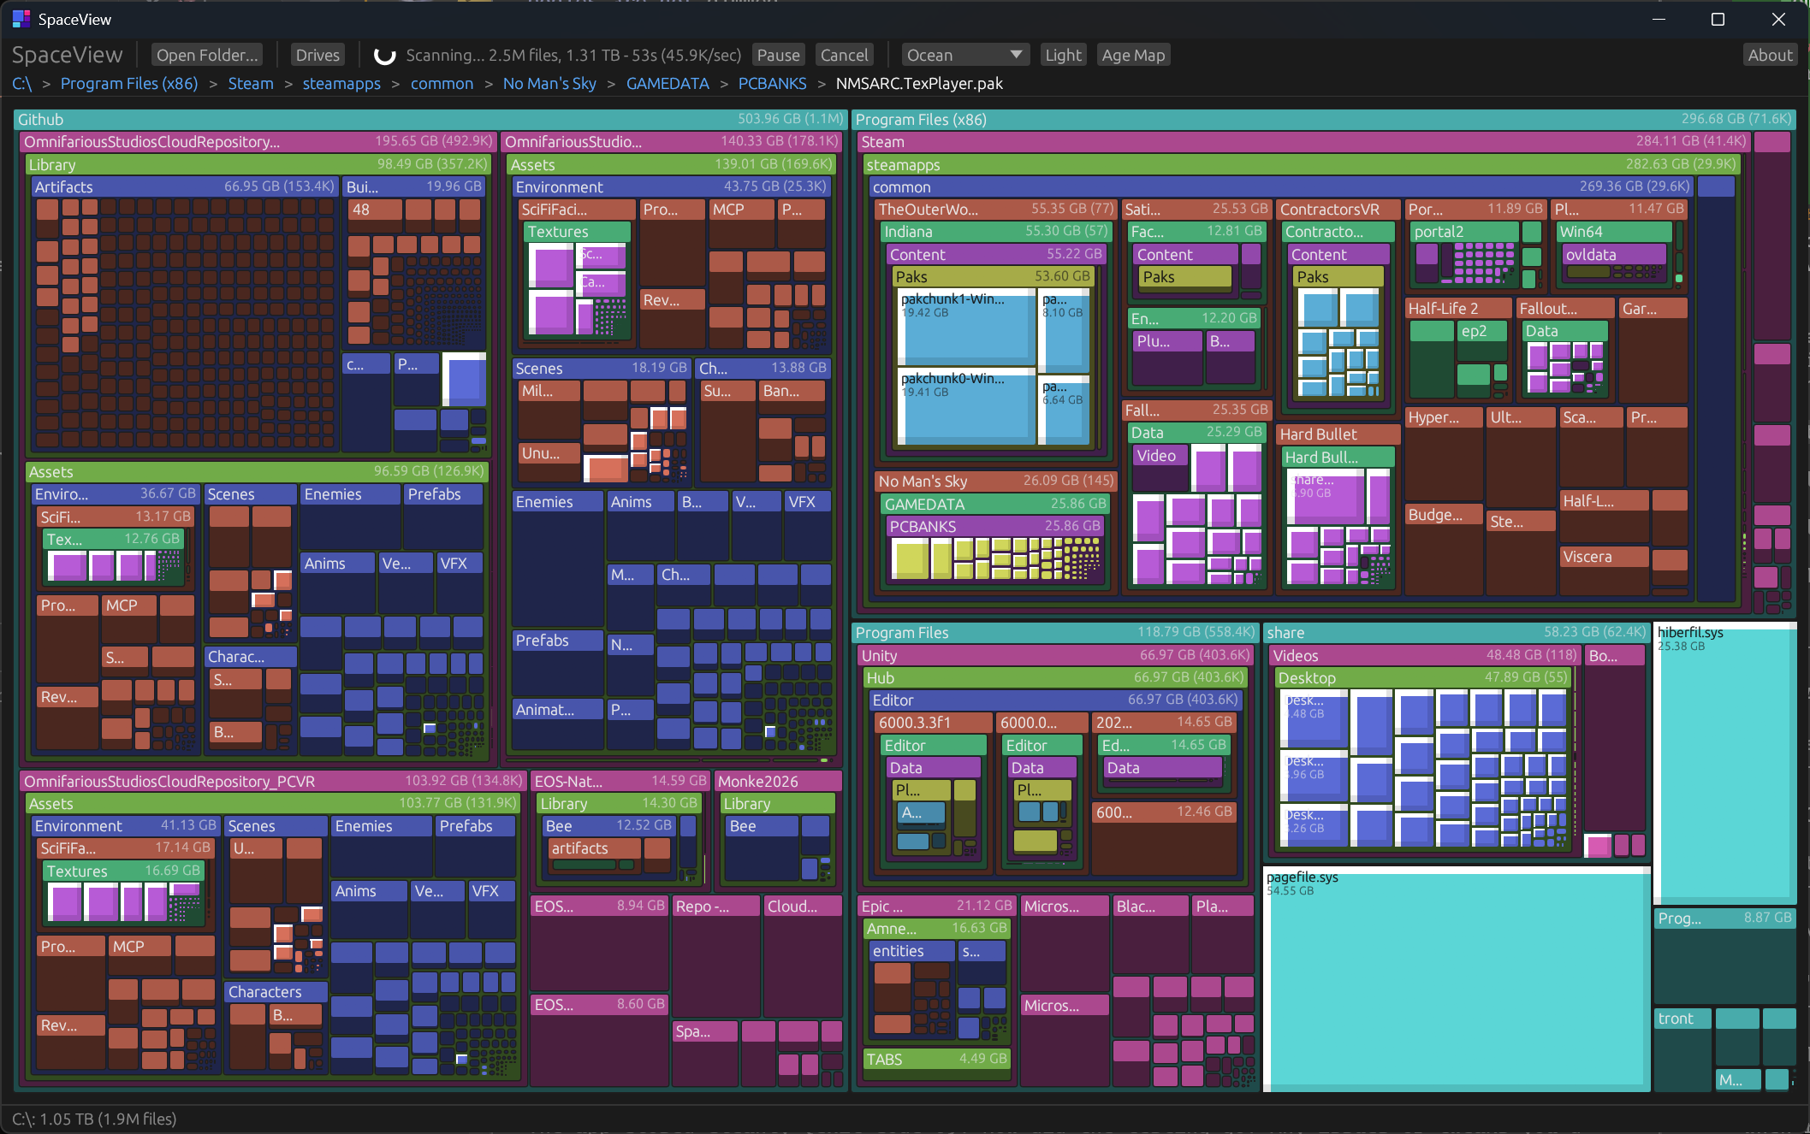This screenshot has width=1810, height=1134.
Task: Click the Open Folder... button
Action: (207, 56)
